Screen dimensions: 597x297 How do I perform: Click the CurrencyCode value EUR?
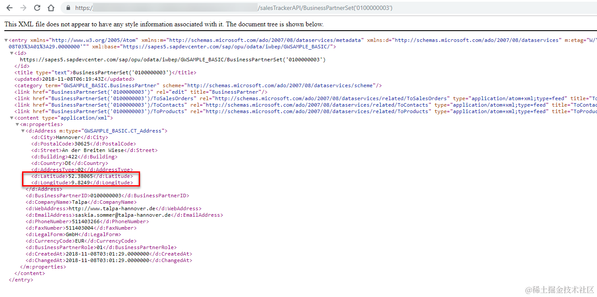tap(79, 241)
